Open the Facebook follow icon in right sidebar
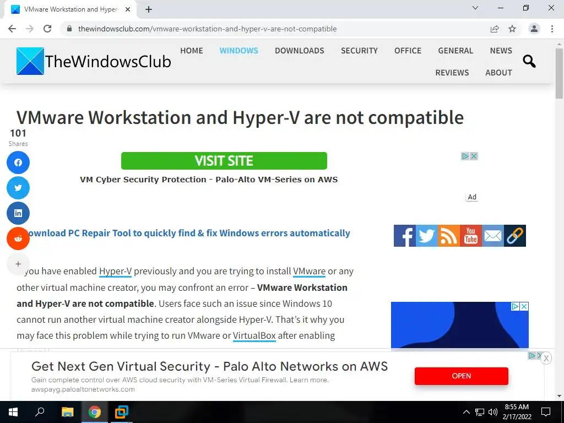Viewport: 564px width, 423px height. 405,236
